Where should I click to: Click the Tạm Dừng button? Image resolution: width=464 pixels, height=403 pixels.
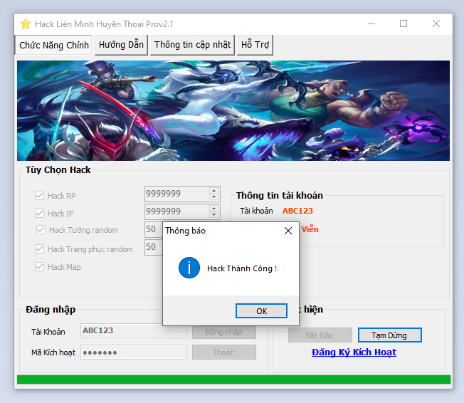coord(389,335)
